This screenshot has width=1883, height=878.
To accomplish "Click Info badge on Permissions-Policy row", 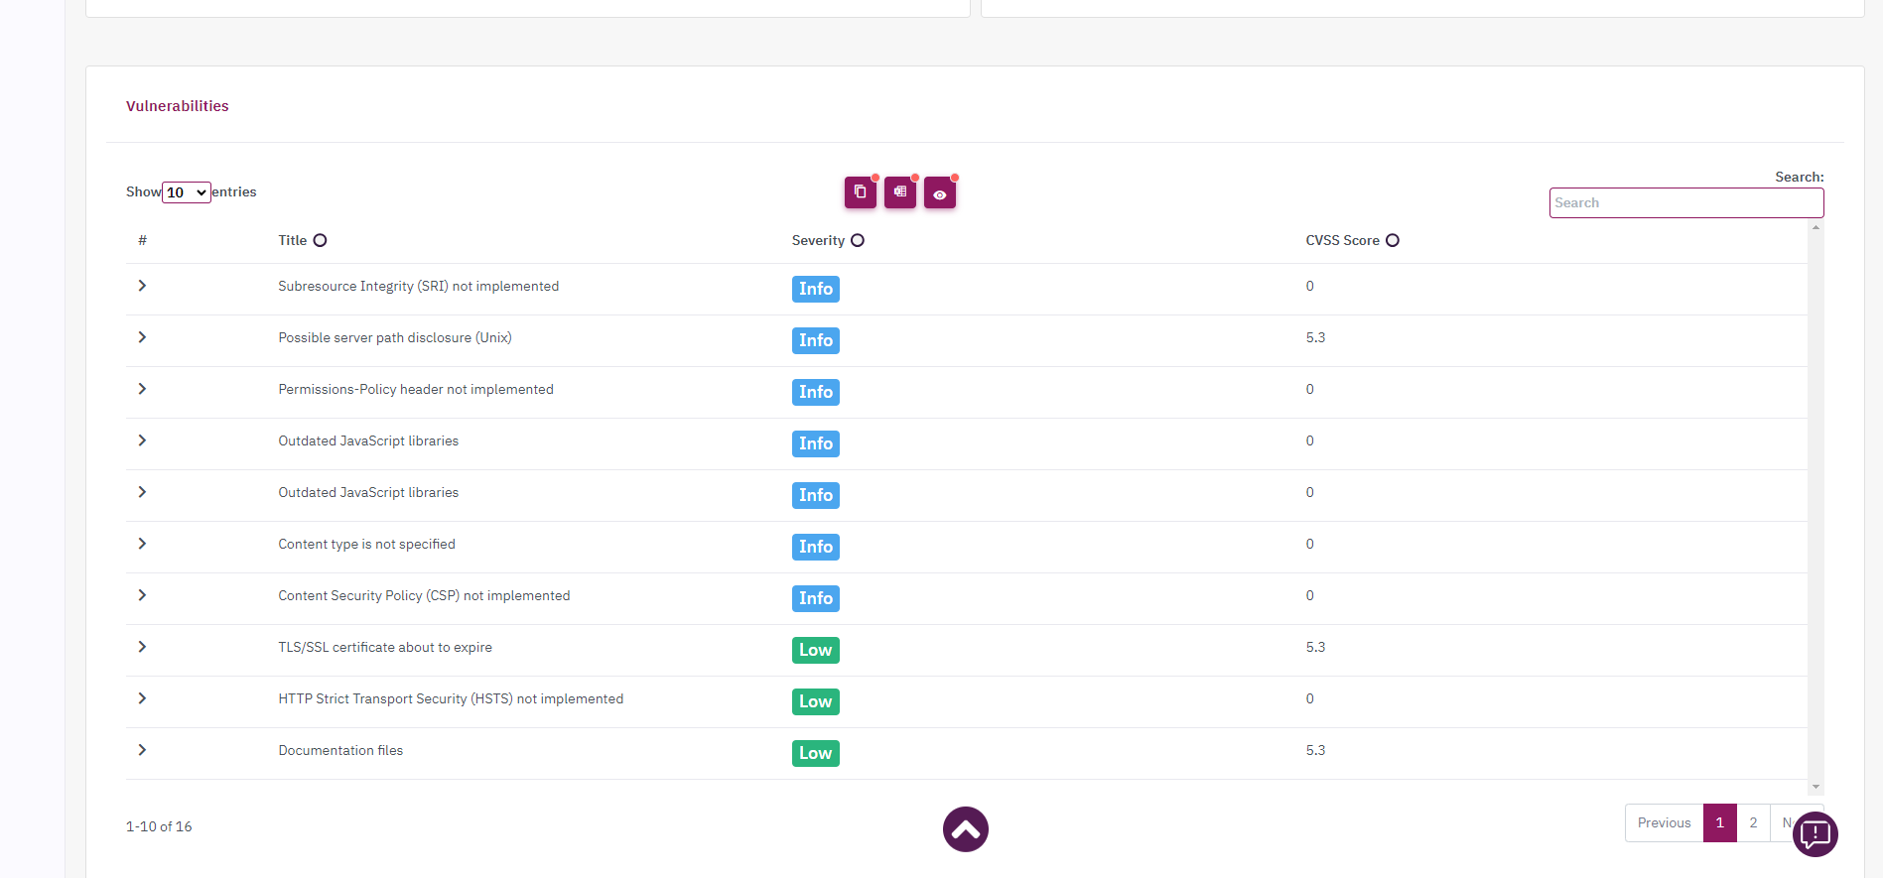I will click(x=815, y=392).
